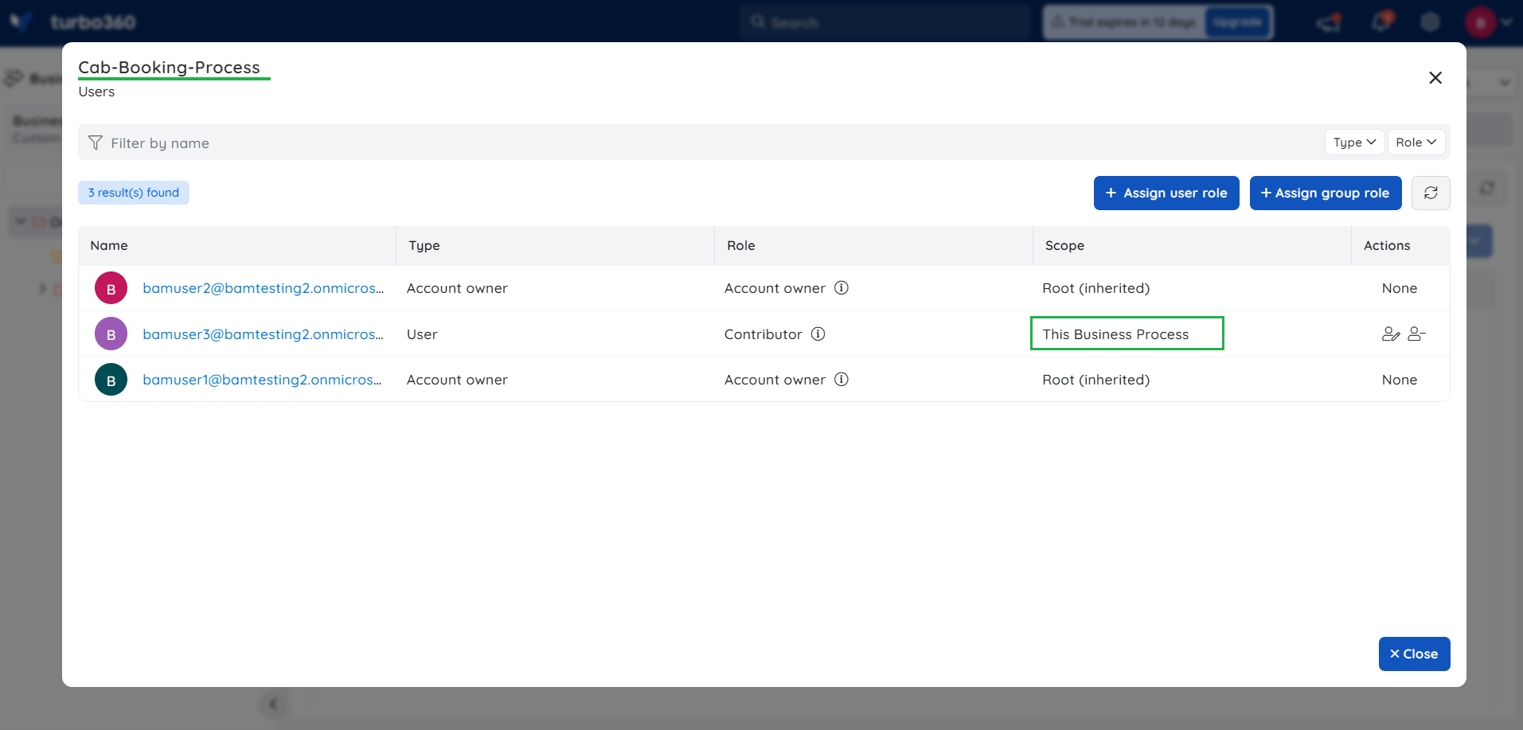Screen dimensions: 1523x730
Task: Click the 'User' type cell for bamuser3
Action: (x=422, y=334)
